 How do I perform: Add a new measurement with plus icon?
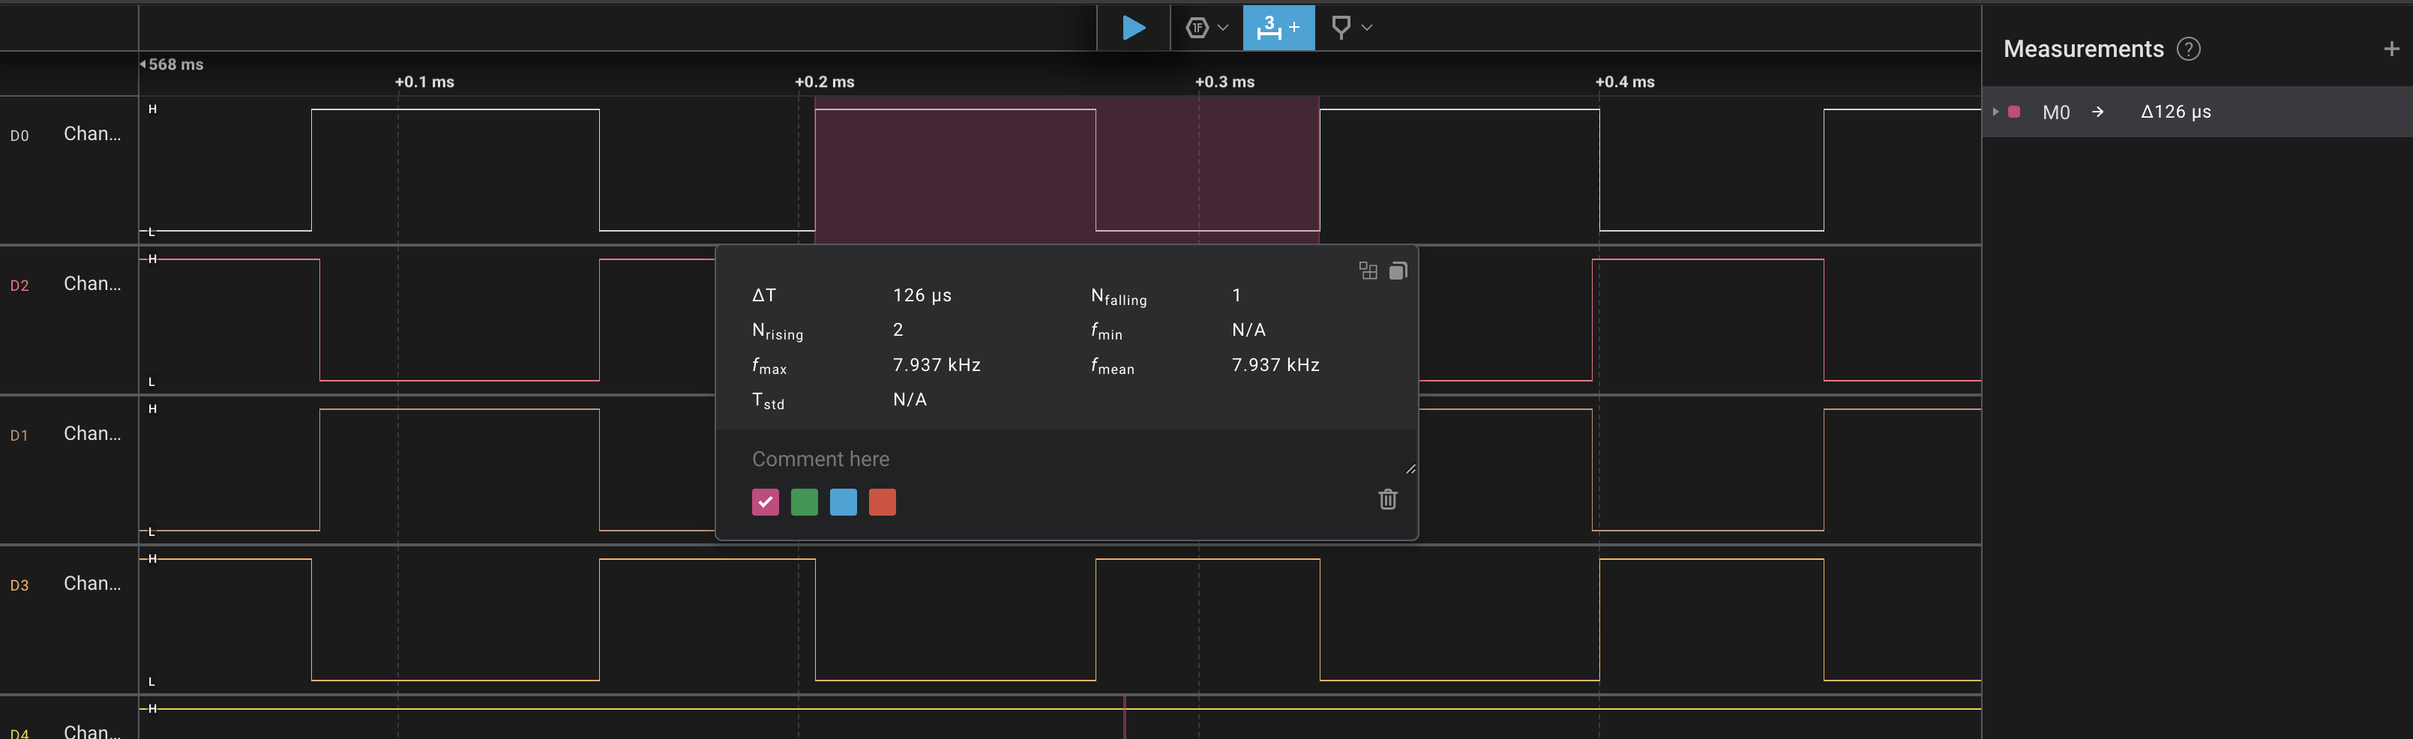[x=2391, y=49]
